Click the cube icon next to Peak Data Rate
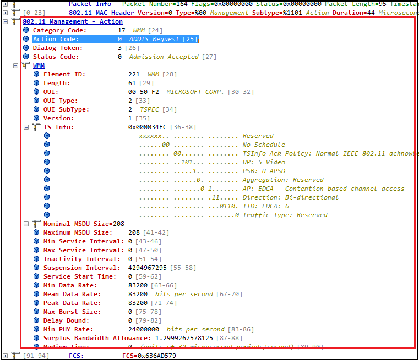Image resolution: width=419 pixels, height=360 pixels. (36, 303)
